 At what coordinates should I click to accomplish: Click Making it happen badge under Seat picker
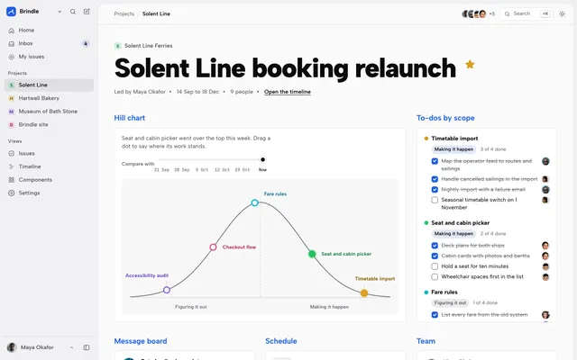[453, 234]
